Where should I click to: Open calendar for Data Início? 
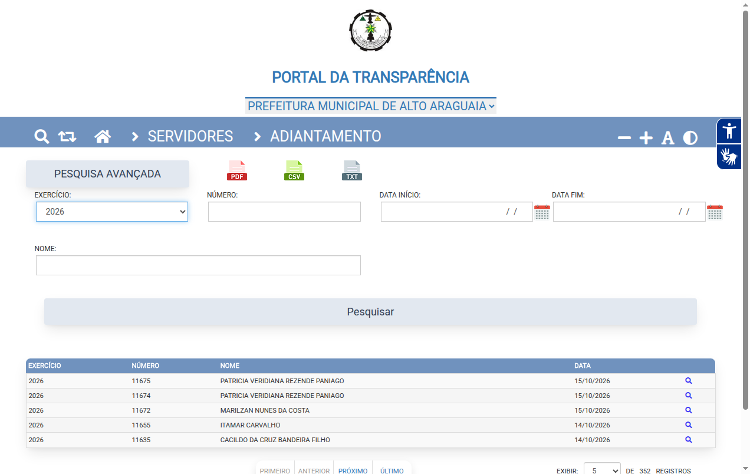coord(542,212)
